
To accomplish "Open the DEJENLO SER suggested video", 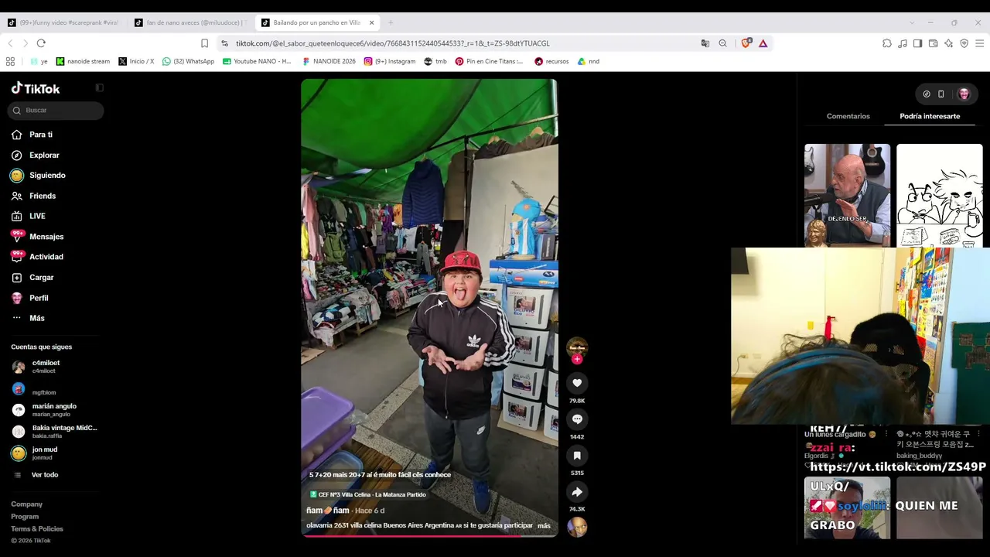I will pyautogui.click(x=847, y=196).
